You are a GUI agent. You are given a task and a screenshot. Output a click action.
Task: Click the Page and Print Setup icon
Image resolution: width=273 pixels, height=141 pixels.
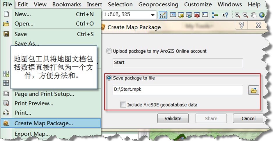click(x=6, y=93)
